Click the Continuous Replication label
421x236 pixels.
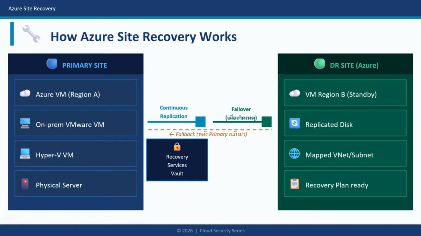[174, 112]
